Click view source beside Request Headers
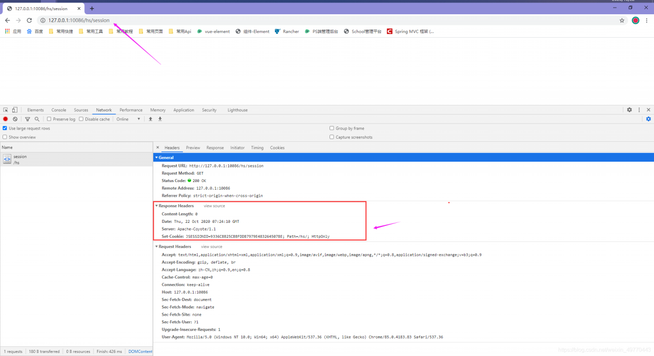This screenshot has width=654, height=356. 212,247
